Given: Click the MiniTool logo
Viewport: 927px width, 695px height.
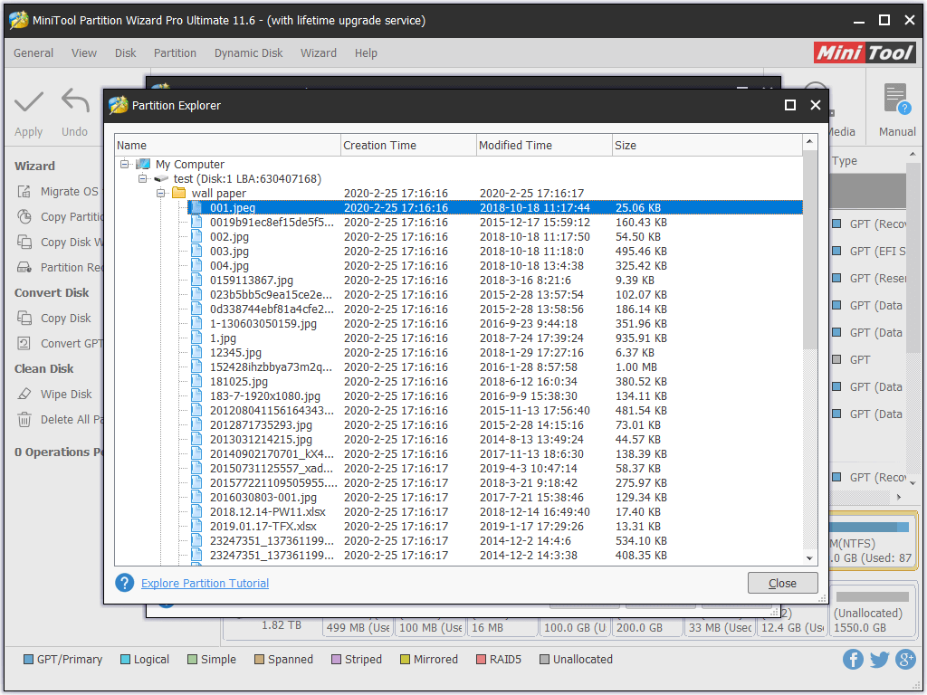Looking at the screenshot, I should click(x=865, y=52).
